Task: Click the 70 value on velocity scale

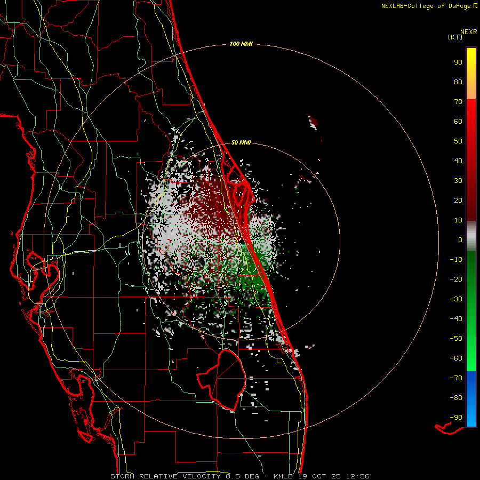Action: pos(458,102)
